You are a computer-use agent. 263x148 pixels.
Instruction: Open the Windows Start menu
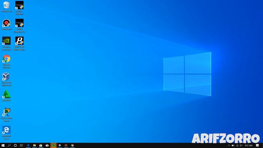tap(3, 145)
